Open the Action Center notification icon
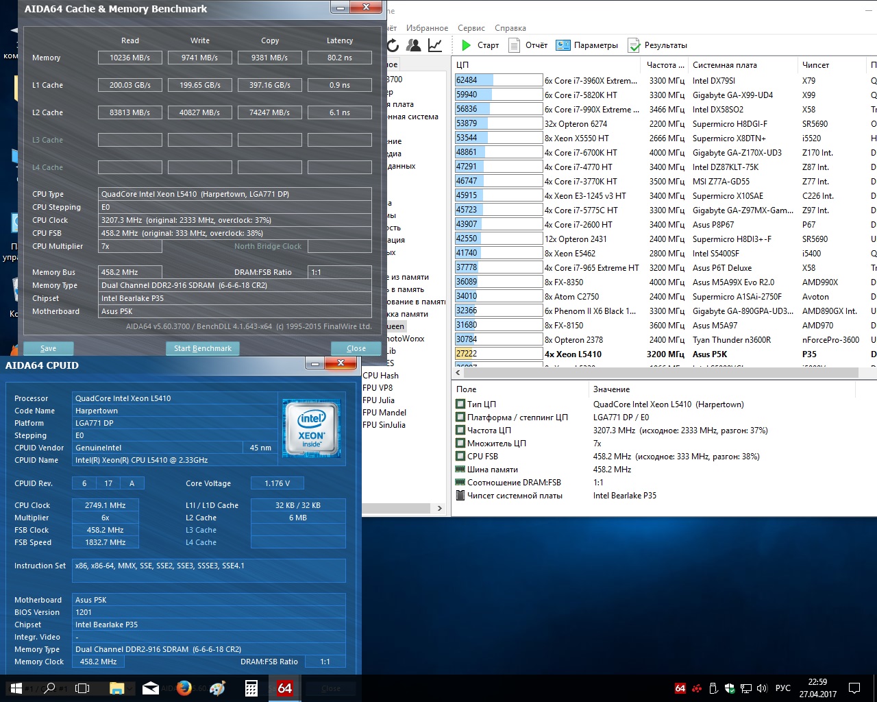Image resolution: width=877 pixels, height=702 pixels. pyautogui.click(x=854, y=688)
